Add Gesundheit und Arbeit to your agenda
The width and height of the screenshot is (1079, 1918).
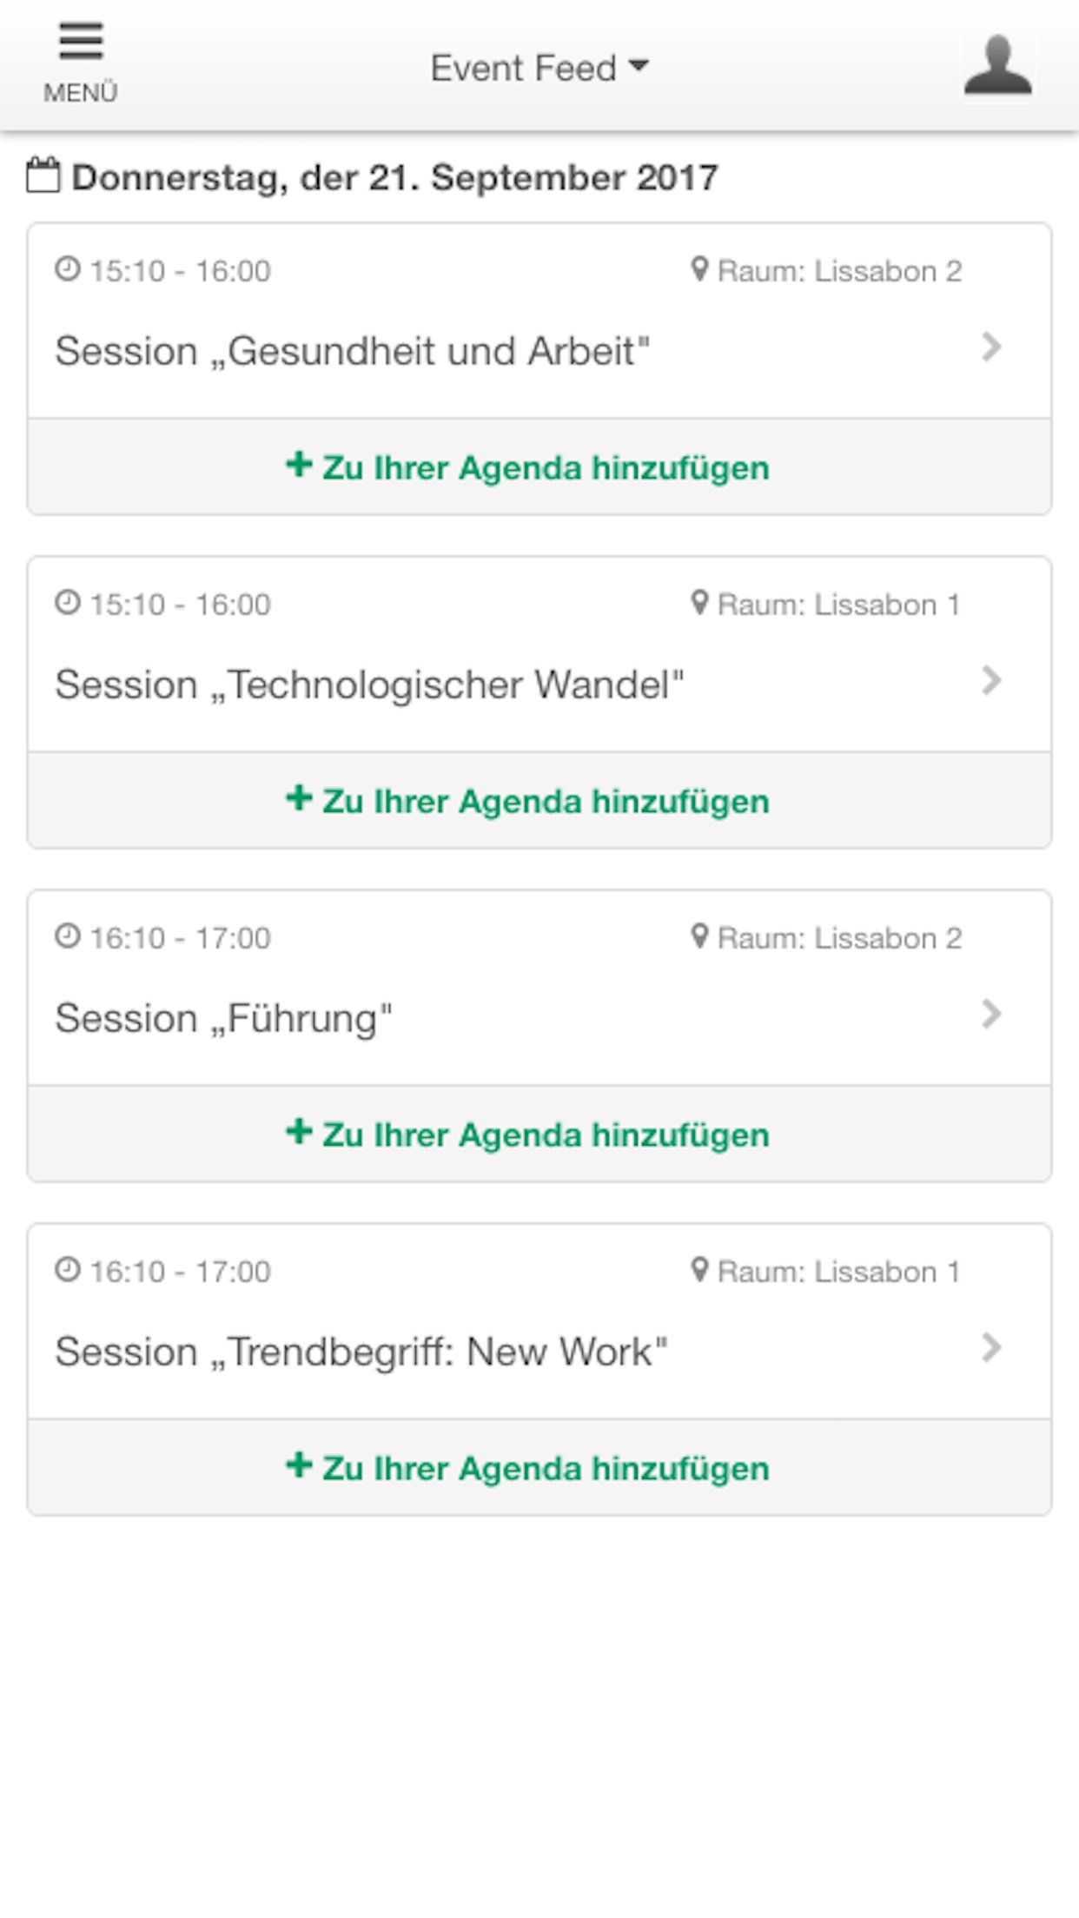pos(539,467)
